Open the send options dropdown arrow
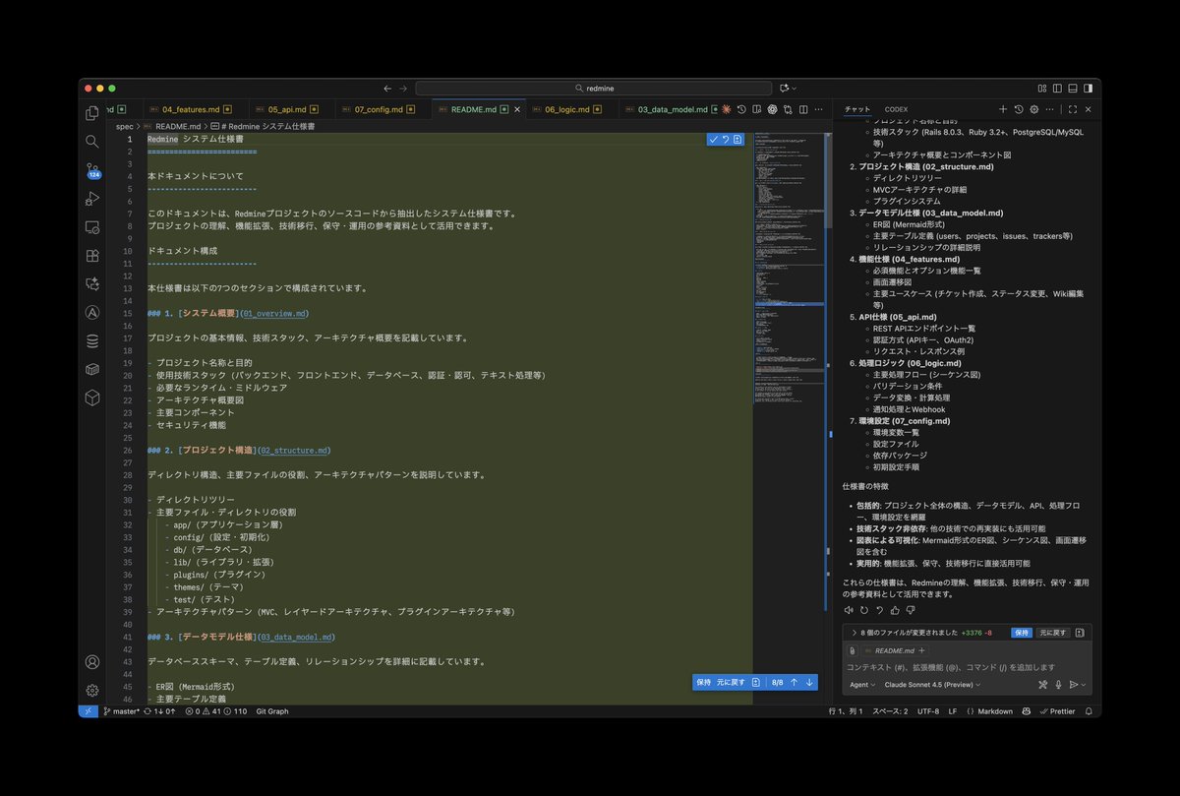The image size is (1180, 796). [1084, 685]
